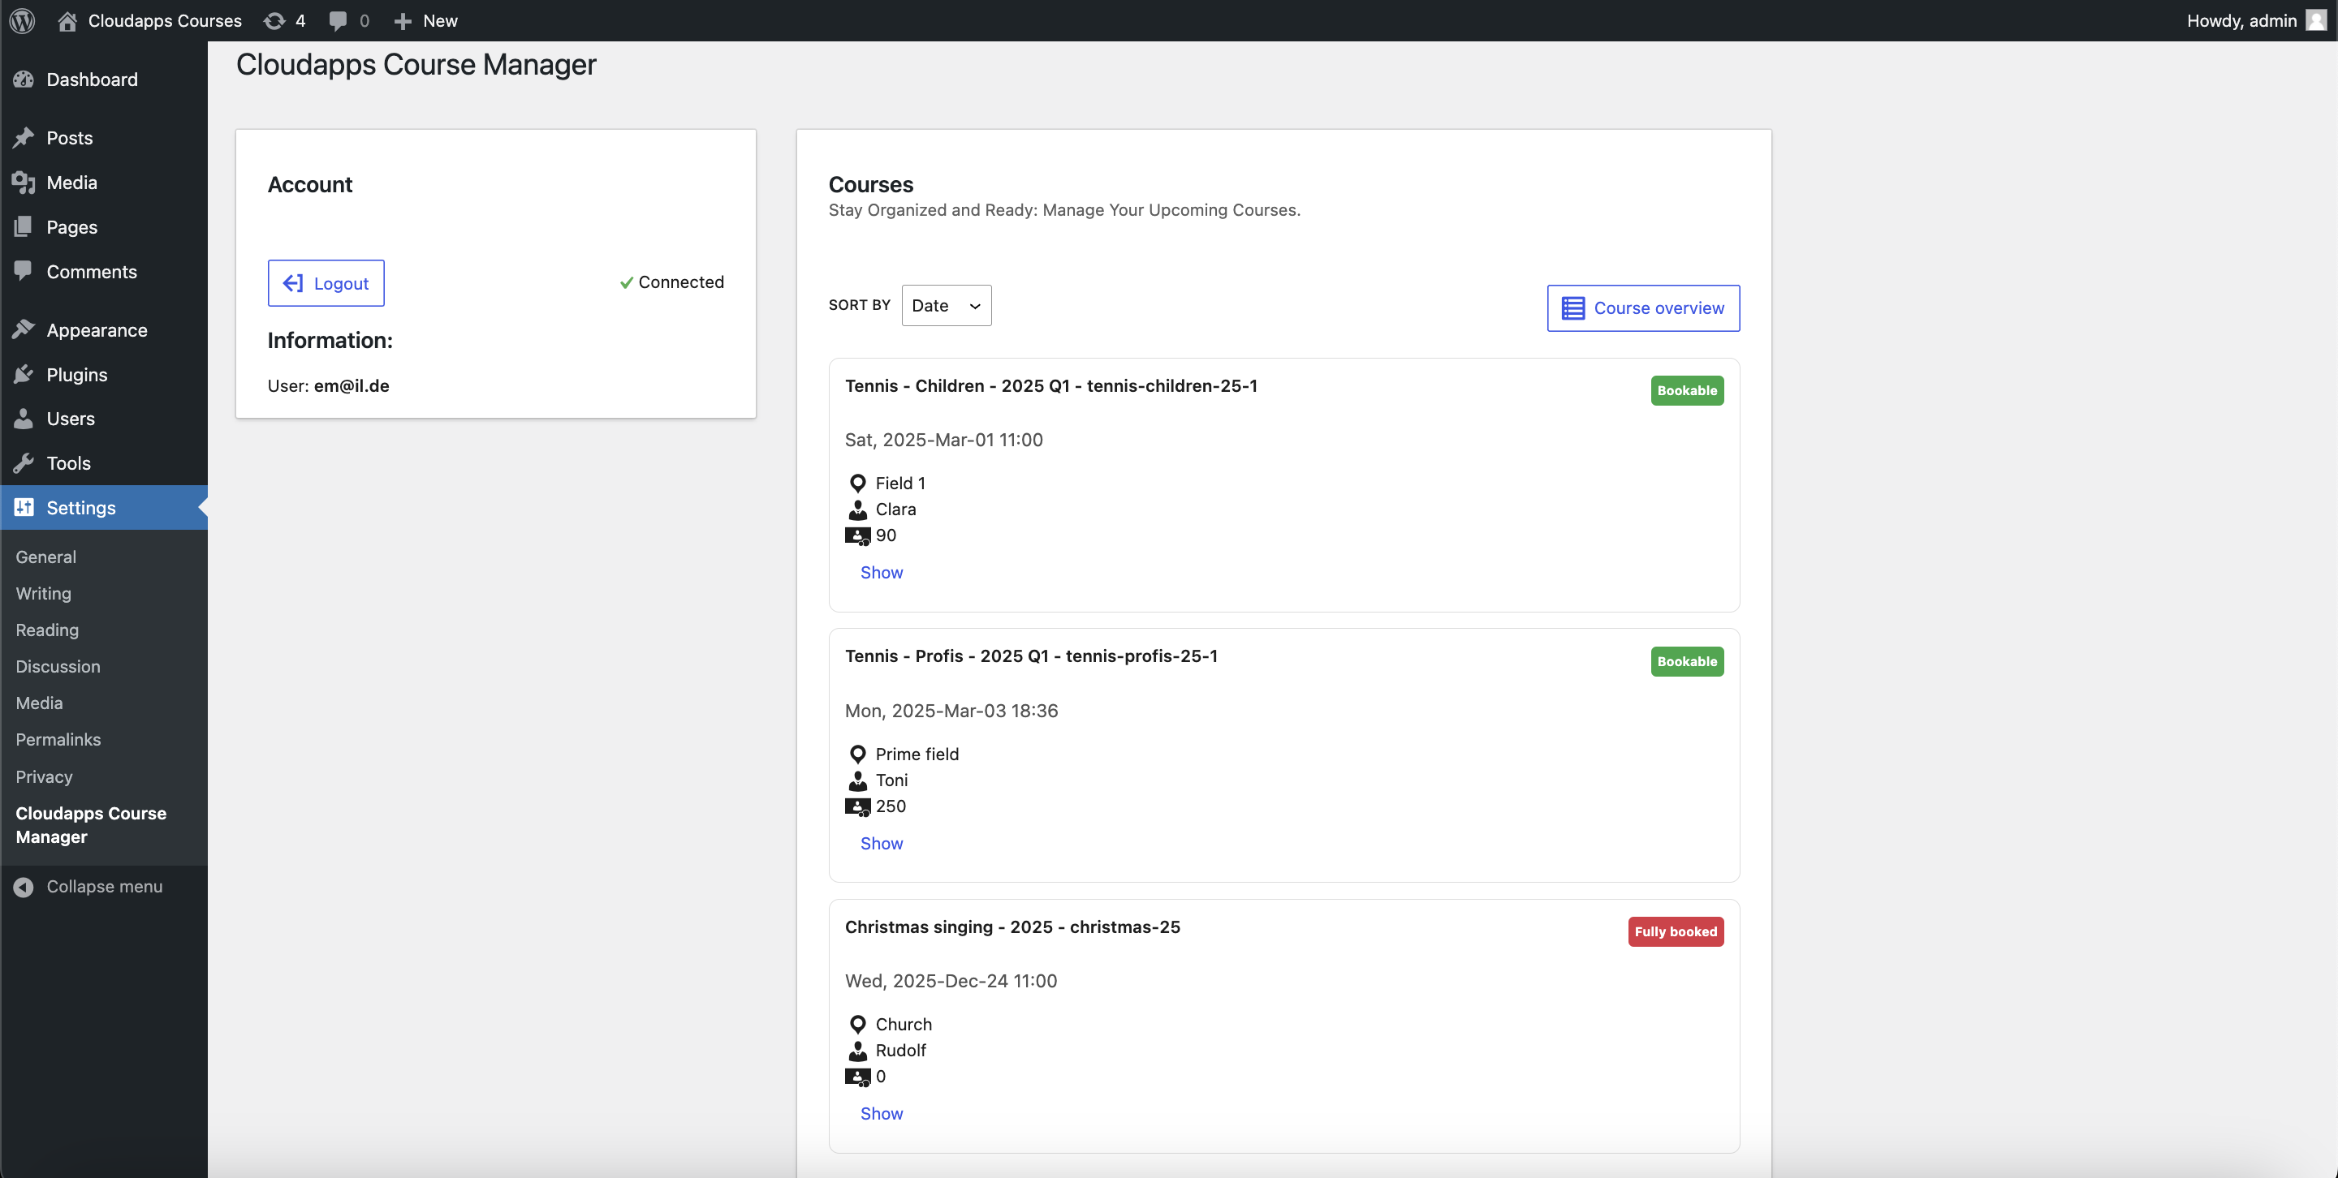Click the Course overview button
Screen dimensions: 2338x1178
pyautogui.click(x=1643, y=308)
